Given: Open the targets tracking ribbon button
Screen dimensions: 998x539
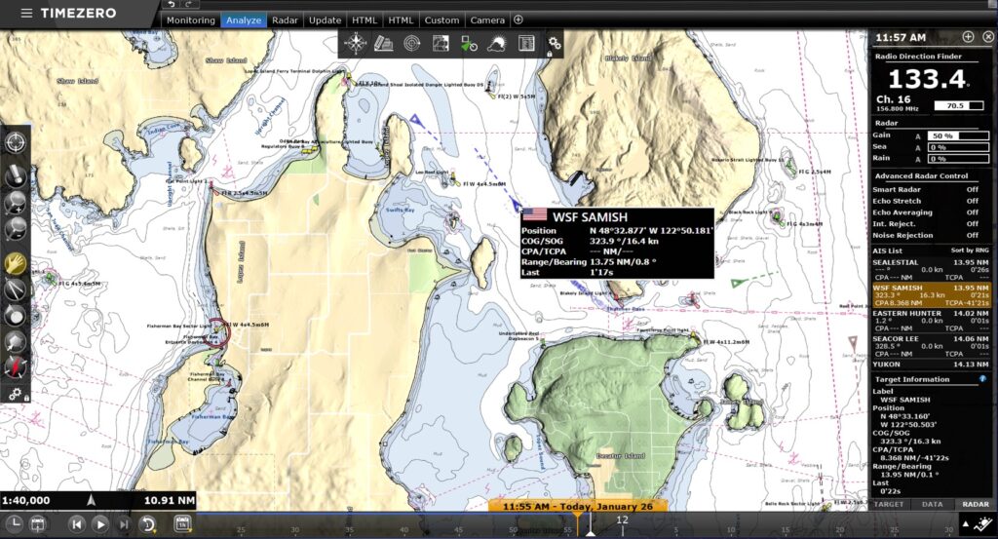Looking at the screenshot, I should pos(469,43).
